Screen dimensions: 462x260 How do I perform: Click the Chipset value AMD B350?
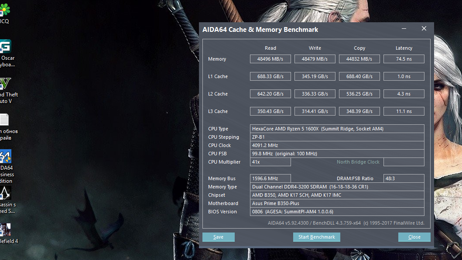tap(337, 195)
